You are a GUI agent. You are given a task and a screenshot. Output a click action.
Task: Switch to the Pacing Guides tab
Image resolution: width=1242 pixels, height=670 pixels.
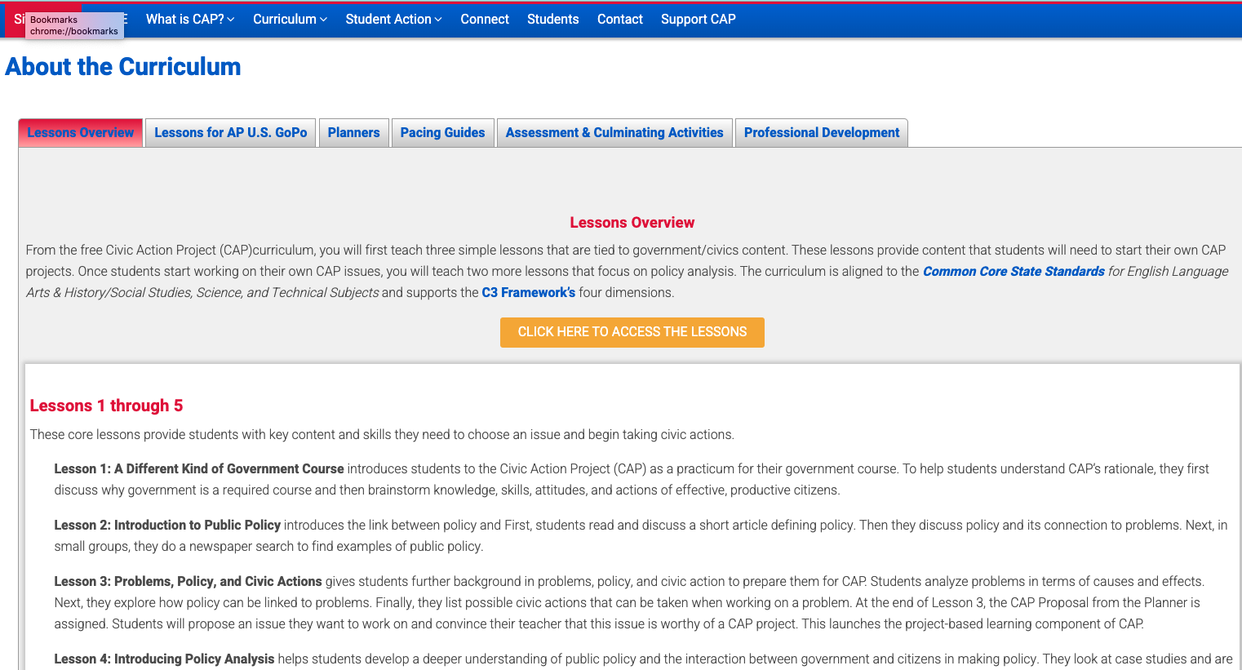click(442, 133)
